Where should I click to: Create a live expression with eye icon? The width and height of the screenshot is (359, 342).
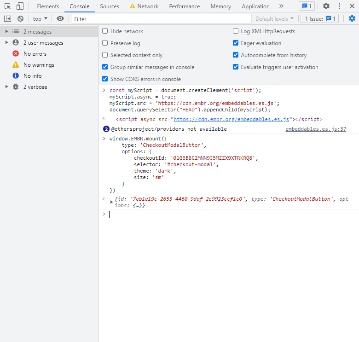click(x=60, y=19)
